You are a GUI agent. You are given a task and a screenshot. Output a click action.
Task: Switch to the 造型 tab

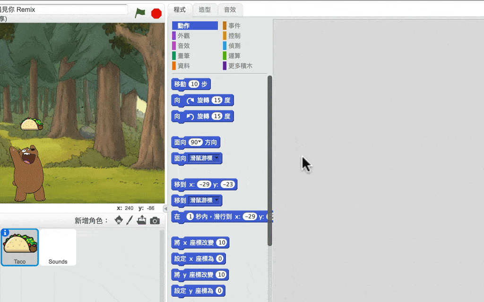[x=205, y=9]
